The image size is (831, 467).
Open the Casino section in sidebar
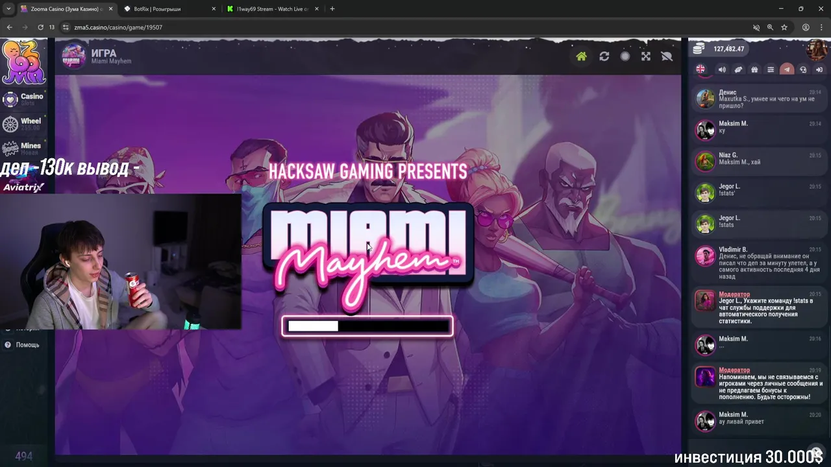(23, 99)
